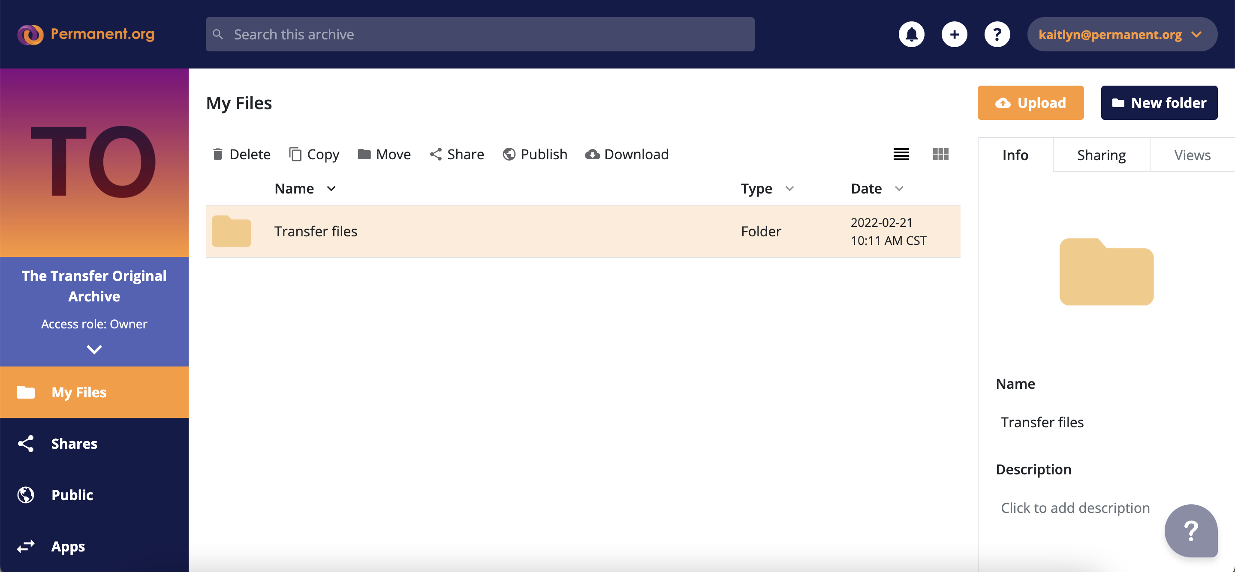Click the Publish globe icon
This screenshot has height=572, width=1235.
[x=509, y=154]
